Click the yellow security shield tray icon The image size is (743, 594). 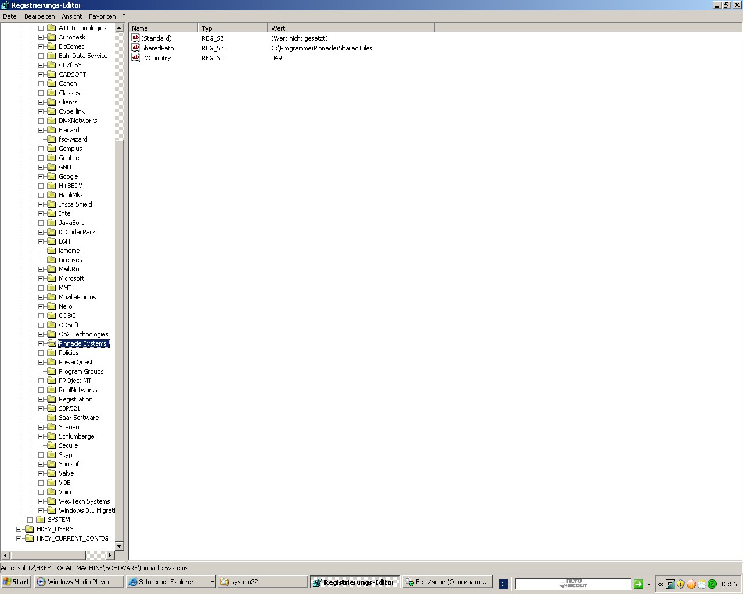pyautogui.click(x=680, y=584)
